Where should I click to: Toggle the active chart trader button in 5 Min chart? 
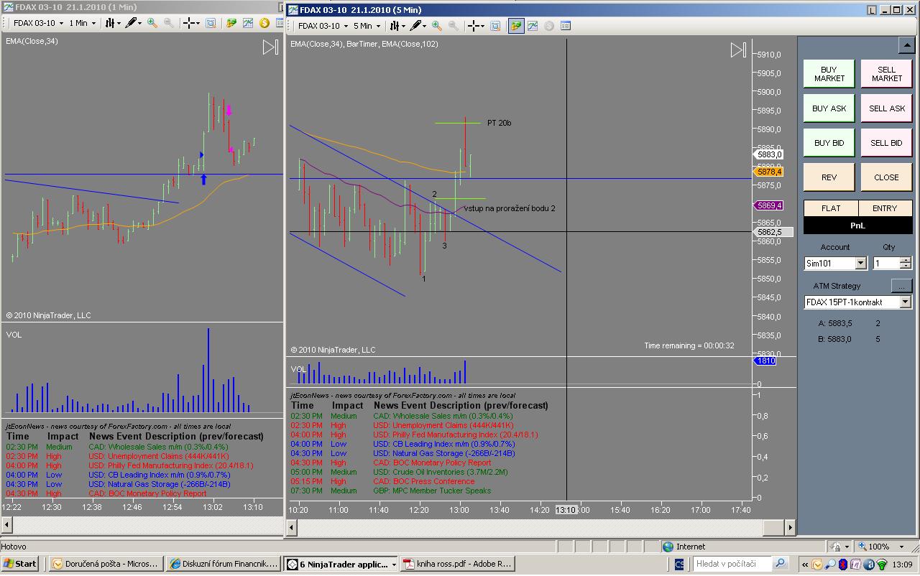click(x=516, y=26)
